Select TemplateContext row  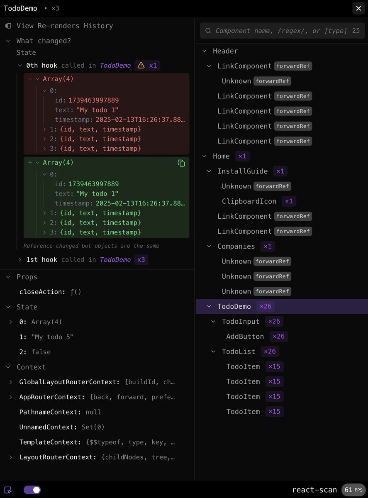pyautogui.click(x=97, y=442)
